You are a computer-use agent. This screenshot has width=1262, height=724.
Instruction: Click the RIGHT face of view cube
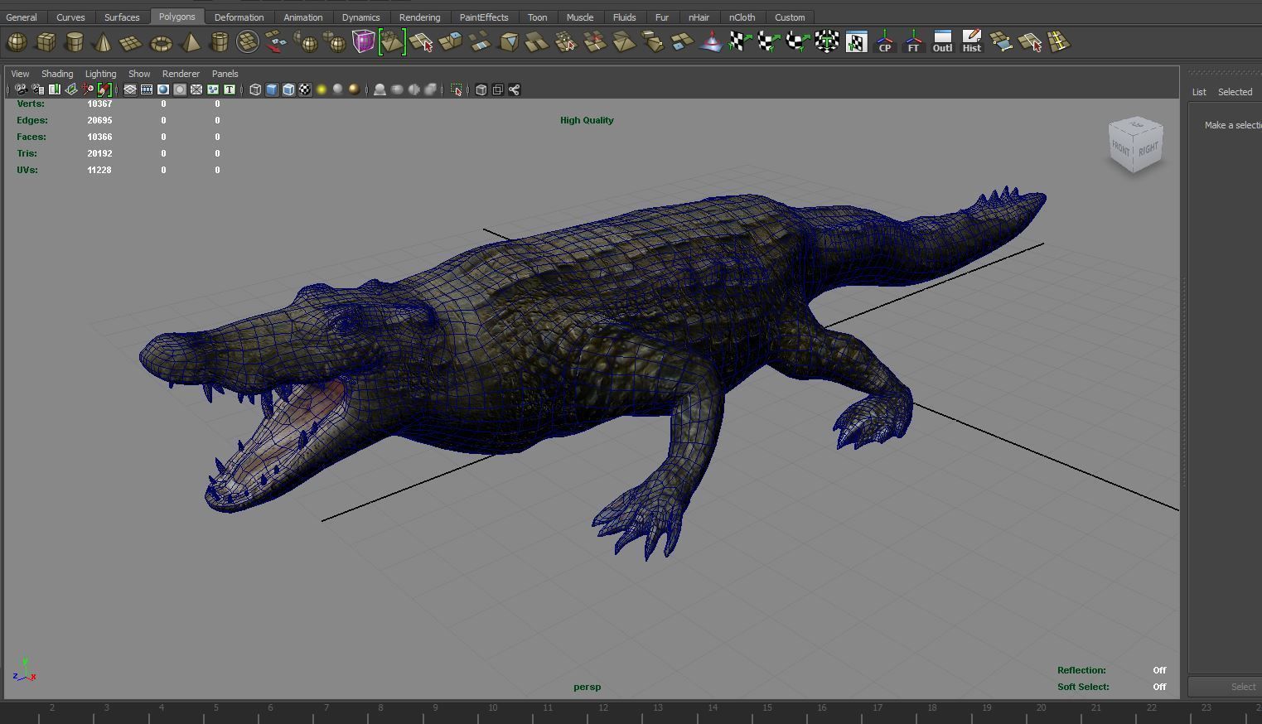(x=1148, y=149)
